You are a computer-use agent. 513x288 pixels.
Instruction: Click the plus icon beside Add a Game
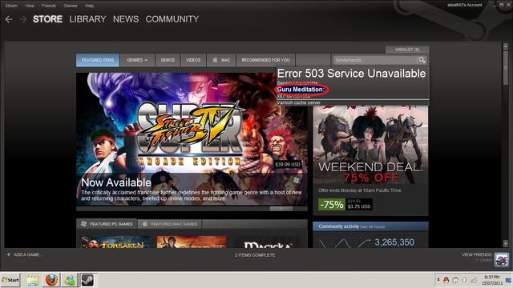point(9,254)
